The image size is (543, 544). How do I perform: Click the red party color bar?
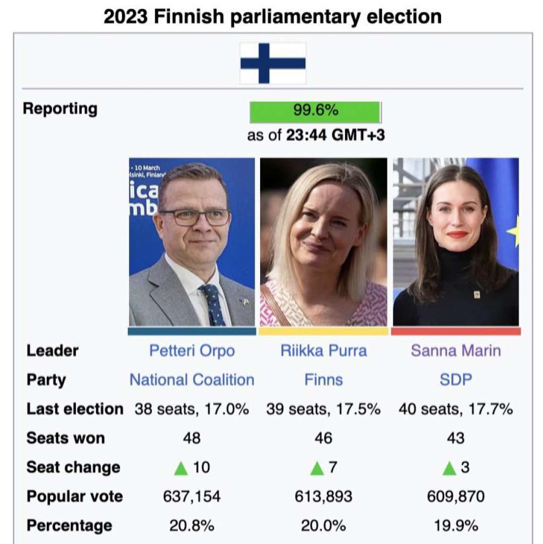456,331
